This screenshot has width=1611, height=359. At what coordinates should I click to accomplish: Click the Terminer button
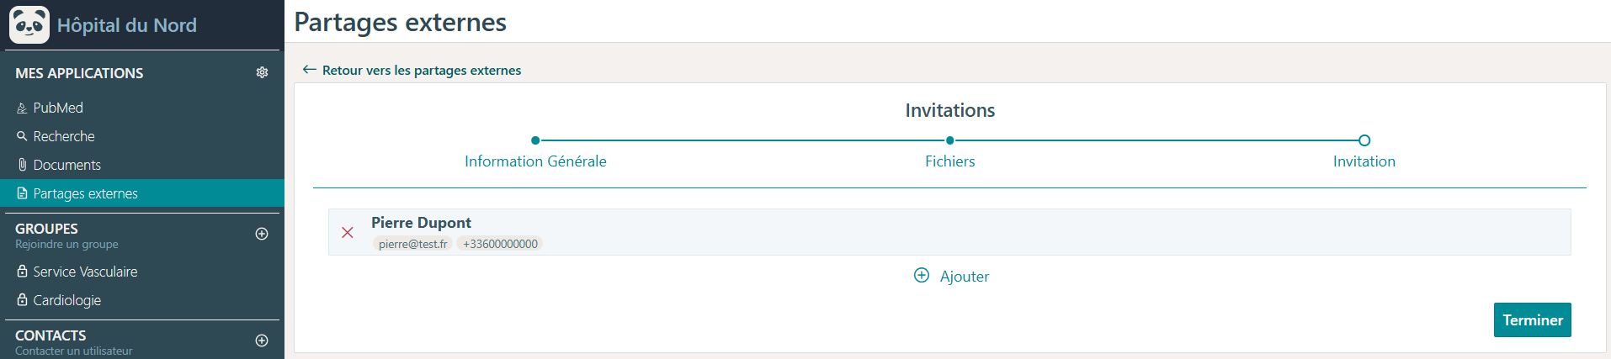[1532, 320]
